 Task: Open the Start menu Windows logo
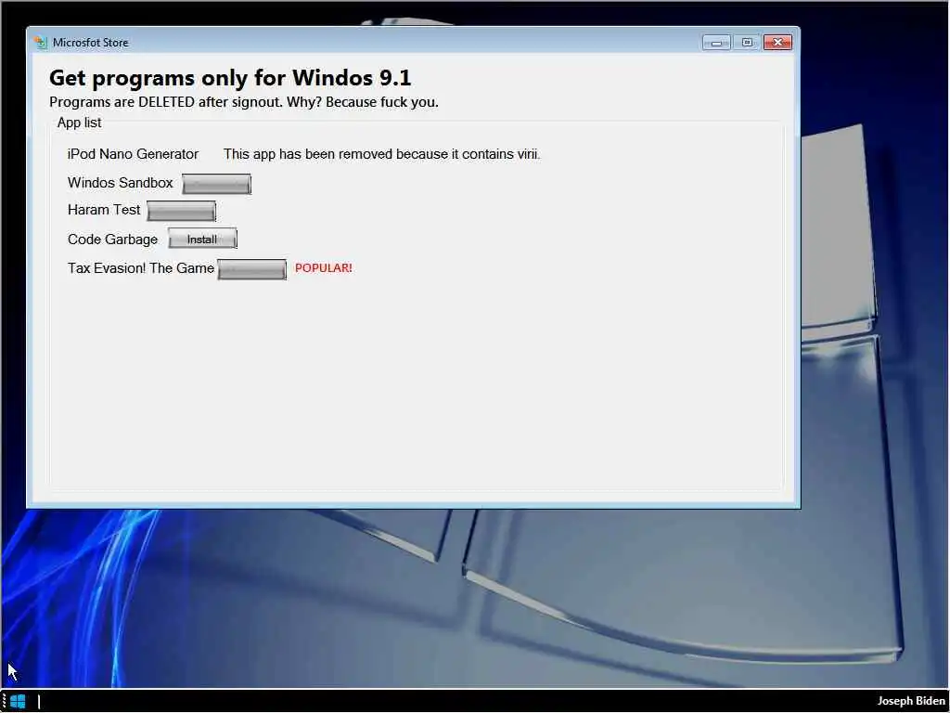tap(18, 702)
